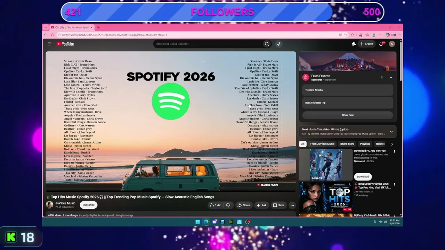Click the #englishsongs hashtag
Image resolution: width=445 pixels, height=250 pixels.
tap(124, 215)
